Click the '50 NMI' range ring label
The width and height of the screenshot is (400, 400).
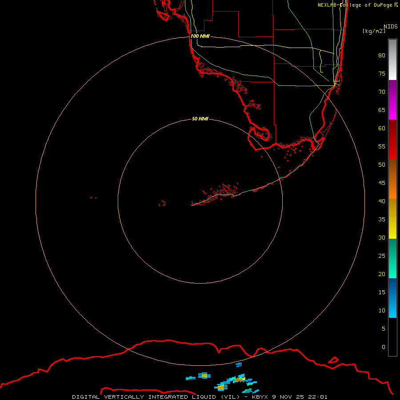point(200,119)
